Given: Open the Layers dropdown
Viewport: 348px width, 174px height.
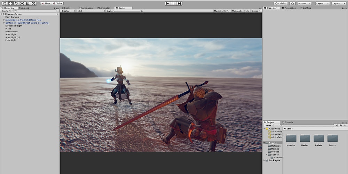Looking at the screenshot, I should tap(323, 3).
